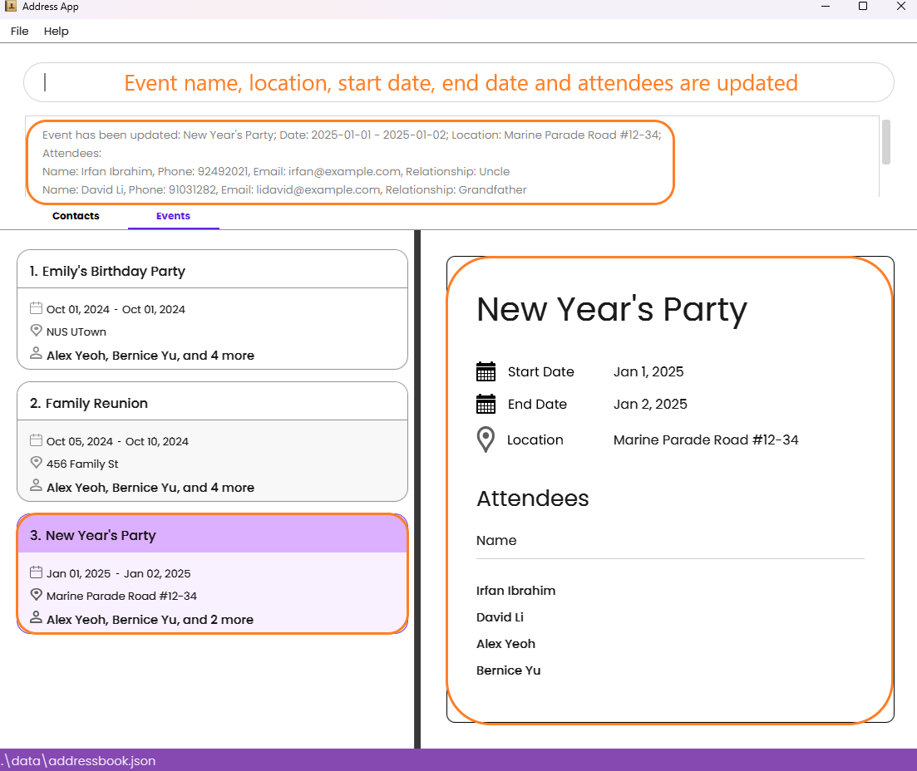917x771 pixels.
Task: Select the Family Reunion event card
Action: coord(212,442)
